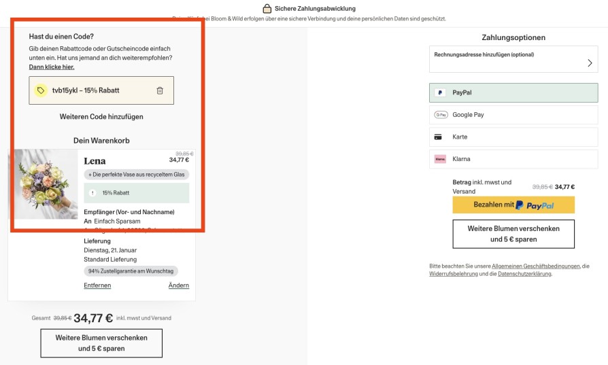Viewport: 608px width, 365px height.
Task: Click the pink Klarna logo icon
Action: 440,159
